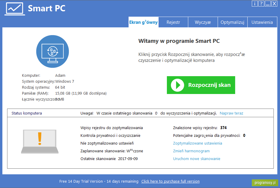280x188 pixels.
Task: Click the Zaplanowane skanowanie status text
Action: (x=112, y=151)
